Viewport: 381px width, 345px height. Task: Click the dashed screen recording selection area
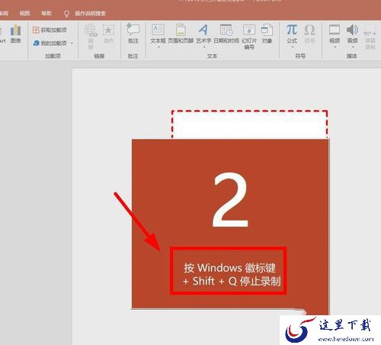click(249, 124)
